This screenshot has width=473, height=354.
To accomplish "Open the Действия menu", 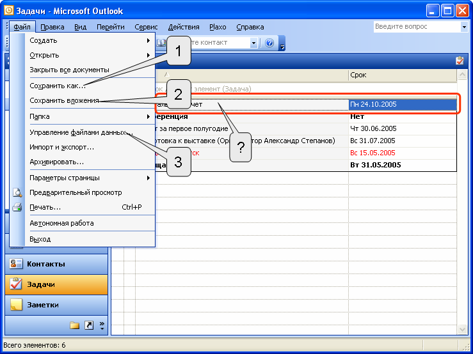I will 184,27.
